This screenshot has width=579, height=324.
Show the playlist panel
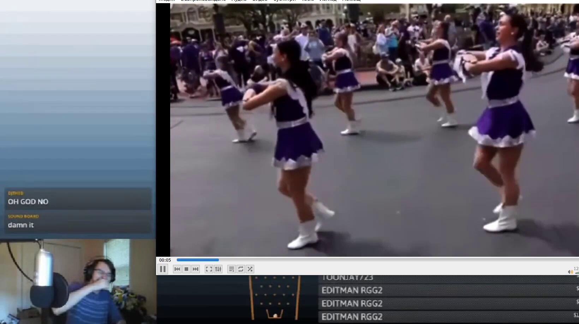click(x=232, y=269)
